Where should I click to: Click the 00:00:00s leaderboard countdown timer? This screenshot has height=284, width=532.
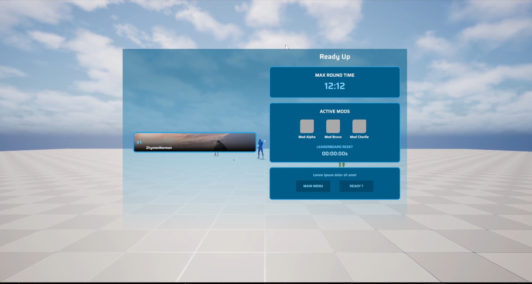[x=335, y=154]
